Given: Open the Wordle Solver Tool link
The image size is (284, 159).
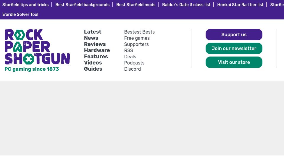Looking at the screenshot, I should (20, 14).
